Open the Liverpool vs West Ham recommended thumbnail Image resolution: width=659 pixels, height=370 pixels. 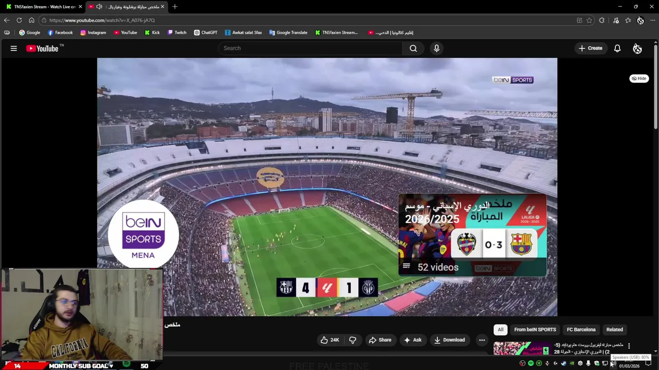(x=522, y=348)
